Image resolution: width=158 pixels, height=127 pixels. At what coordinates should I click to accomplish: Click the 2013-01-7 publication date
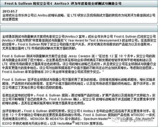click(x=10, y=11)
